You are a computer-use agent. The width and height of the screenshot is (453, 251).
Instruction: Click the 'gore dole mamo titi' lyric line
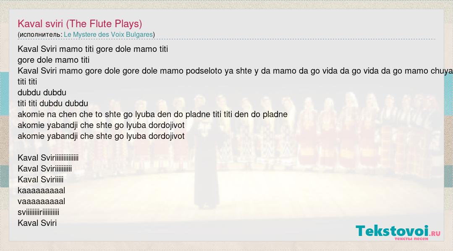[x=53, y=60]
